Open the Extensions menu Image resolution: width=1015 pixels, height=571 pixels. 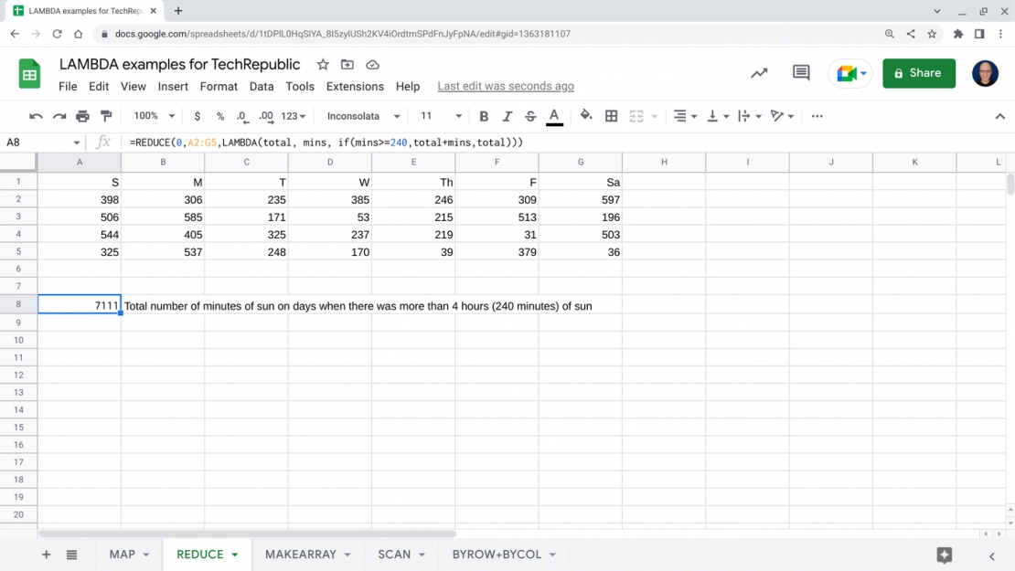355,87
